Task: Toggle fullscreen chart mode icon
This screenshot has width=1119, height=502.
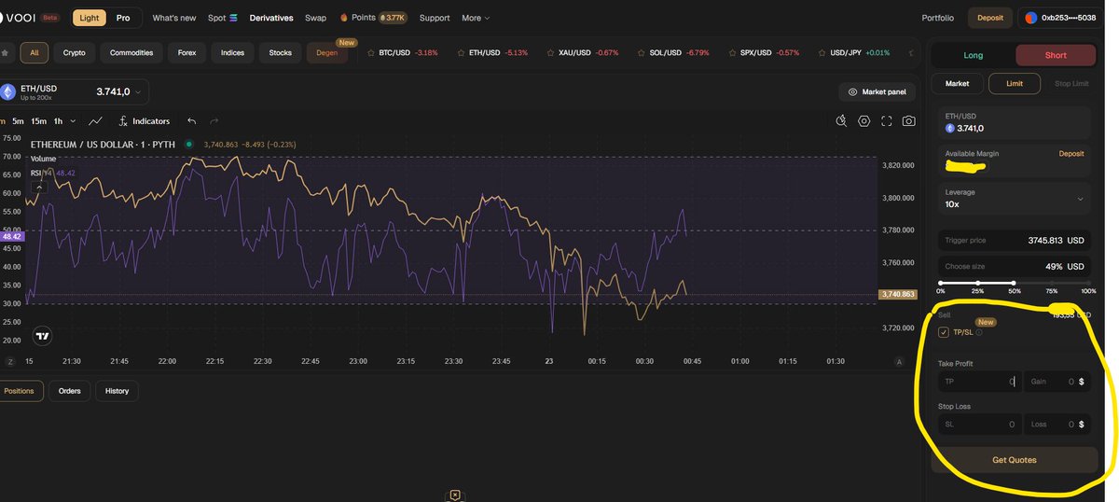Action: pyautogui.click(x=887, y=121)
